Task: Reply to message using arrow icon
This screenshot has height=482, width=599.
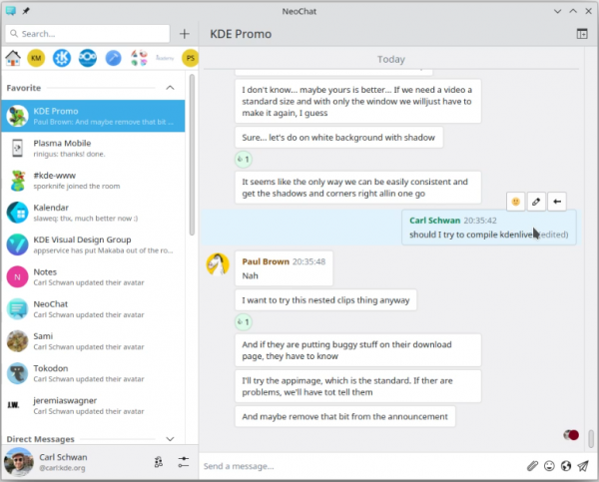Action: (557, 202)
